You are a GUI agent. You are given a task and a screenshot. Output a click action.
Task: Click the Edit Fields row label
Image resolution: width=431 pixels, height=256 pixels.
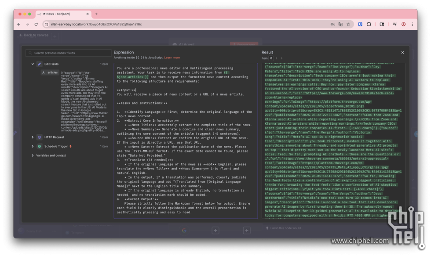click(51, 64)
